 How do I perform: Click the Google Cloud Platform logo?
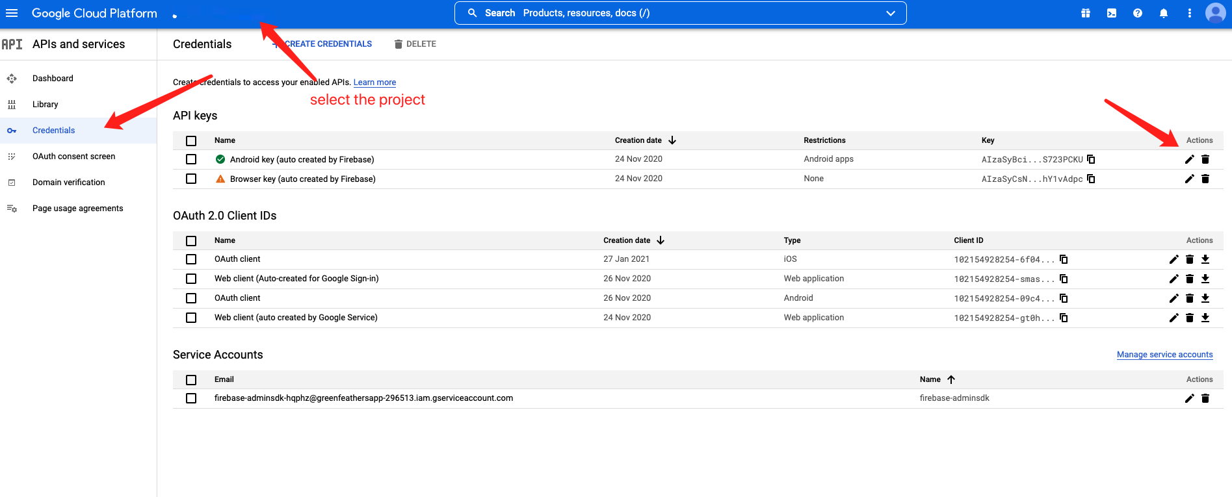click(94, 13)
